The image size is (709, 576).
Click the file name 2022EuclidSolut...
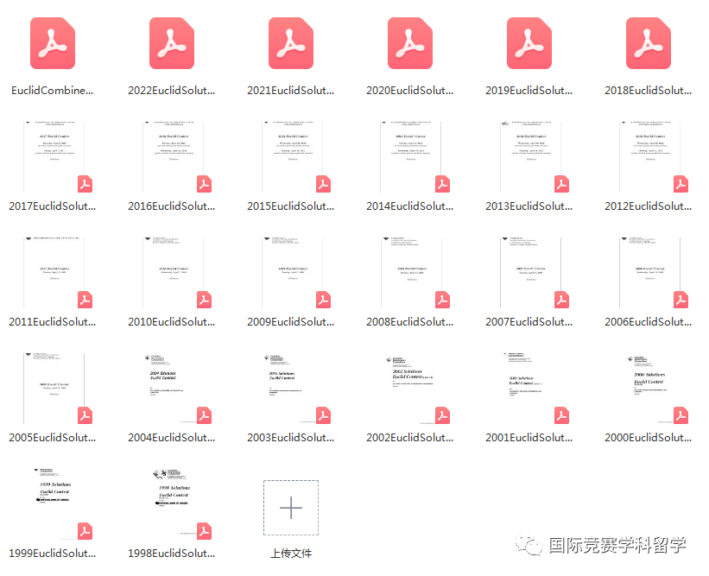[172, 91]
